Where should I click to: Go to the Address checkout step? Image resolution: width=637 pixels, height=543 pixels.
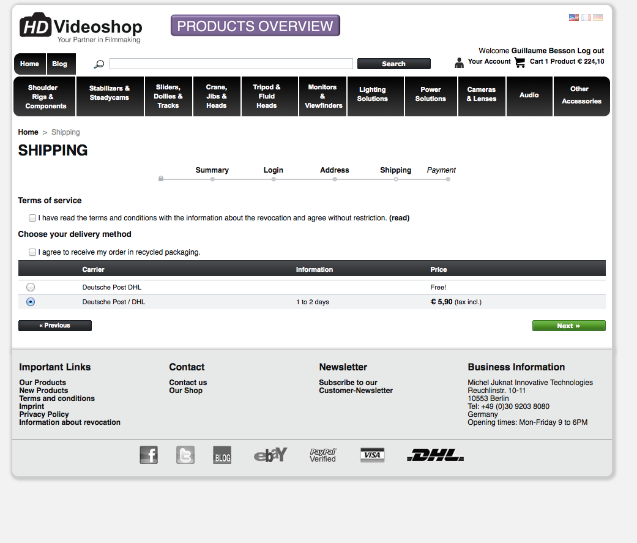tap(334, 170)
